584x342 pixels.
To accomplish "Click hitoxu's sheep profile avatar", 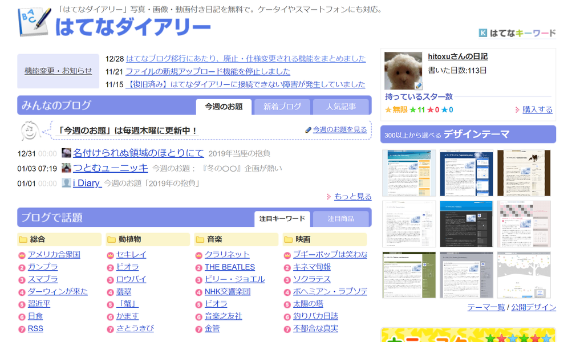I will coord(403,71).
